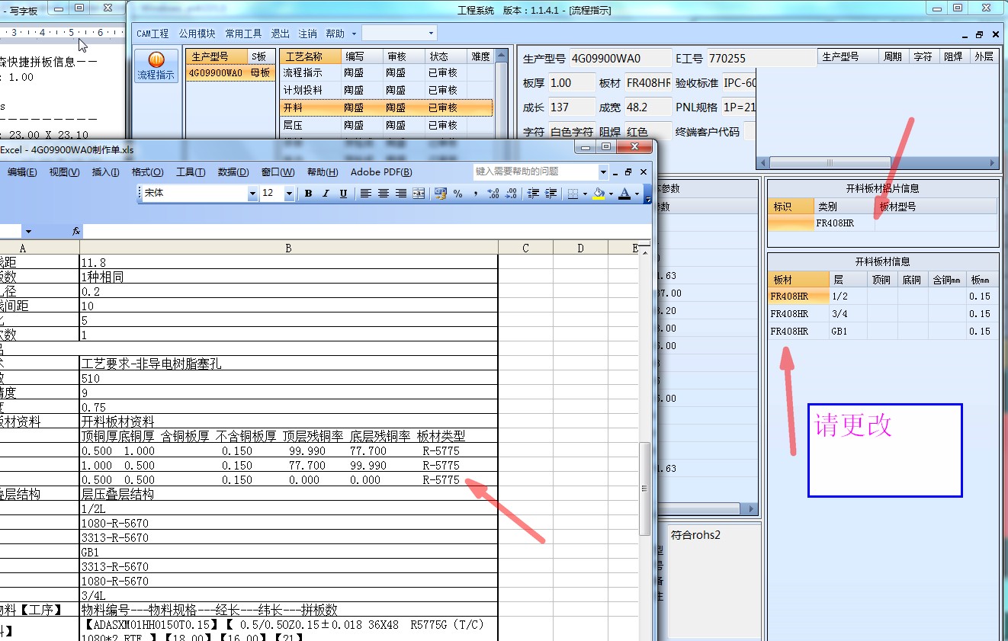Select Excel column C header
This screenshot has height=641, width=1008.
tap(525, 248)
